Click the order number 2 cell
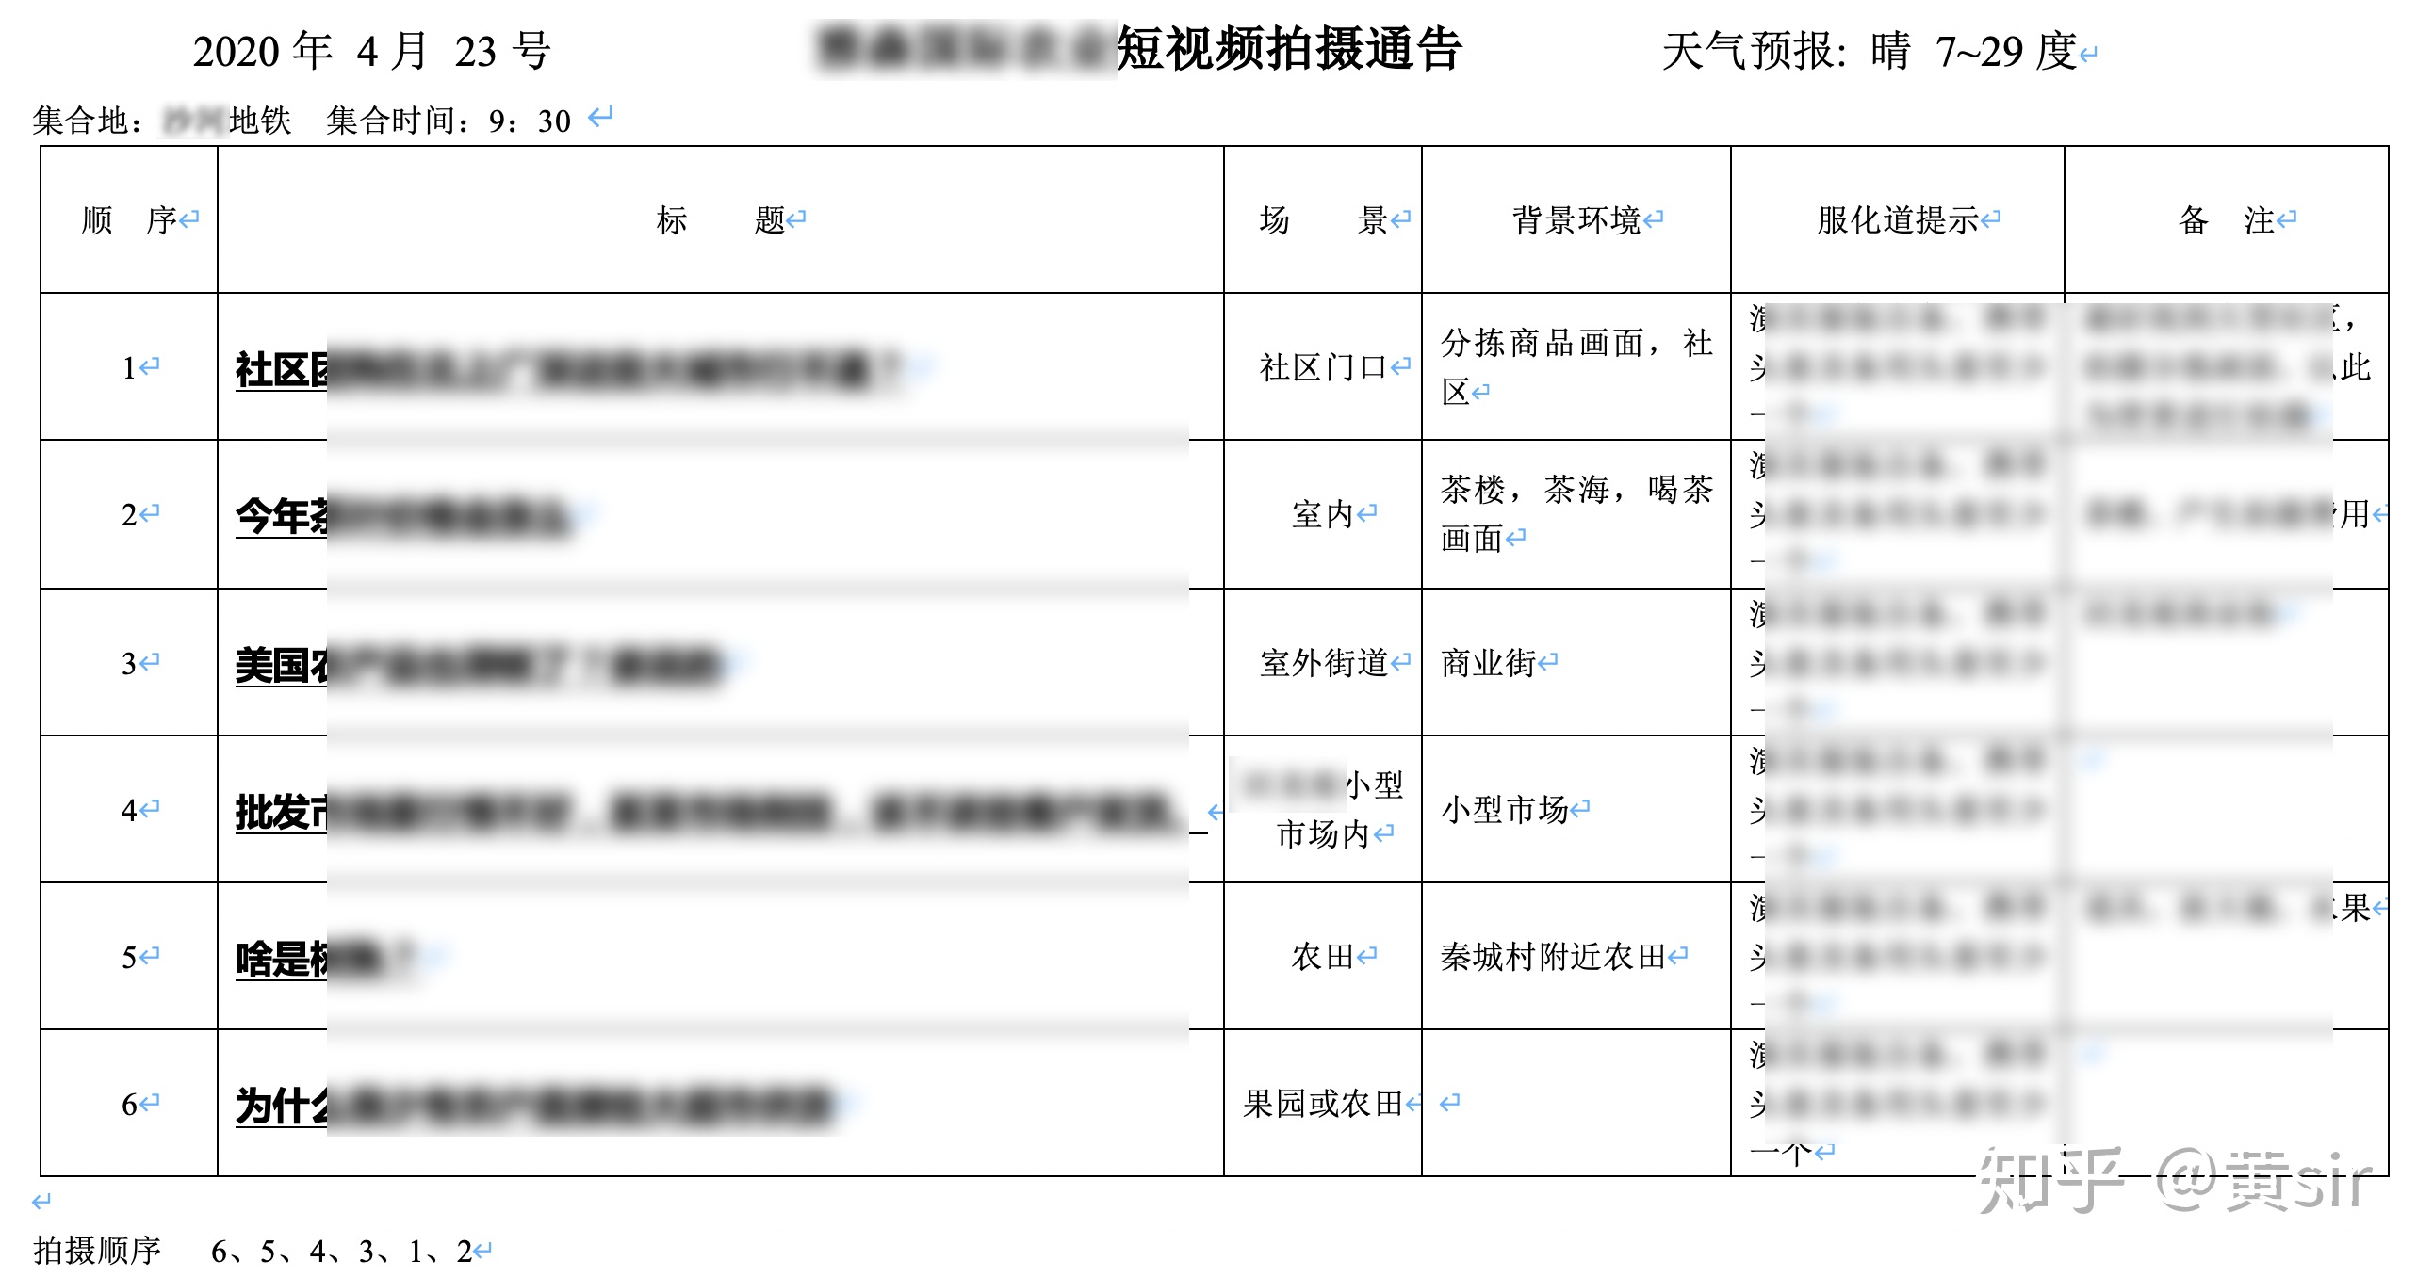 pos(129,514)
